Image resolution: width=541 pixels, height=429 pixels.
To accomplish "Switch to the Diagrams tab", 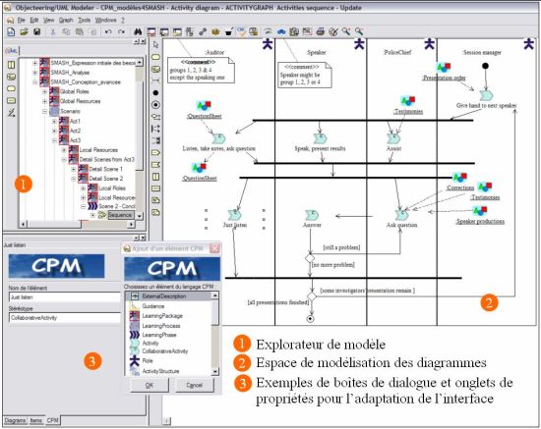I will 15,420.
